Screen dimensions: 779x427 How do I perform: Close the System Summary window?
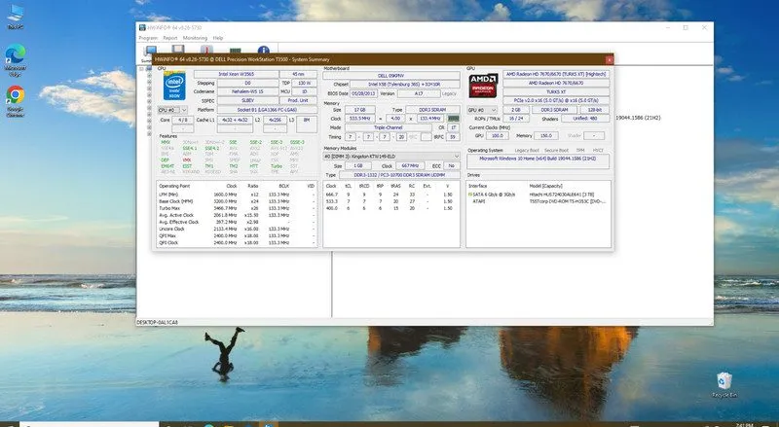(x=610, y=59)
